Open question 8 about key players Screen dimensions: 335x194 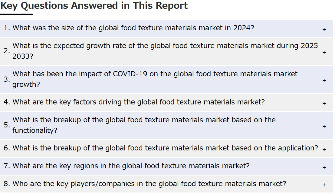[167, 184]
